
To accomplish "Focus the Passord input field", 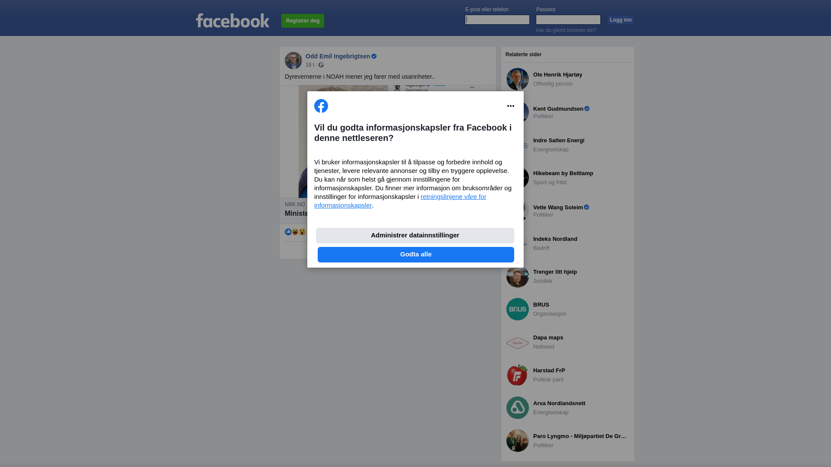I will coord(568,20).
